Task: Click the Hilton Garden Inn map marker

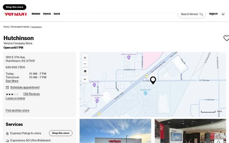Action: [x=129, y=57]
